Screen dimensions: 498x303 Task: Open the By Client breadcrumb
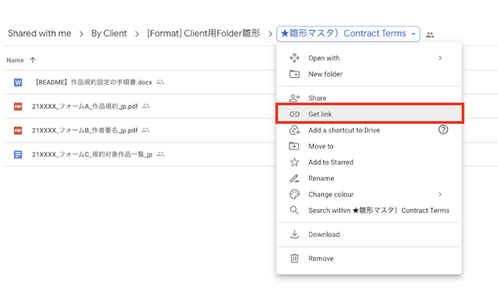click(109, 33)
